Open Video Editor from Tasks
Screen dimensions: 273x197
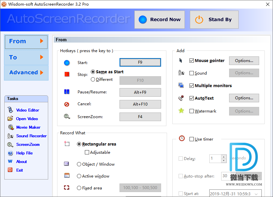click(x=27, y=110)
